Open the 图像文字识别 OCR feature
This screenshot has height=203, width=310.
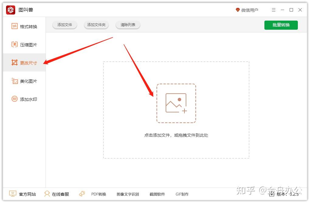pyautogui.click(x=128, y=194)
